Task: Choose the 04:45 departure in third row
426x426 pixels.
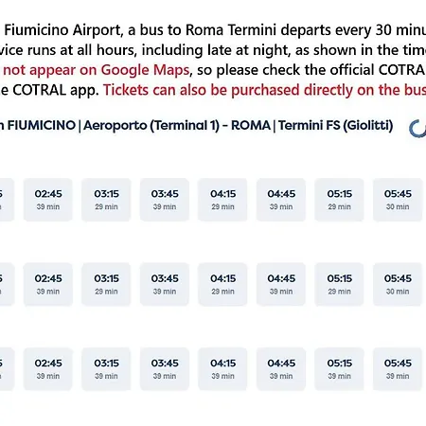Action: 281,369
